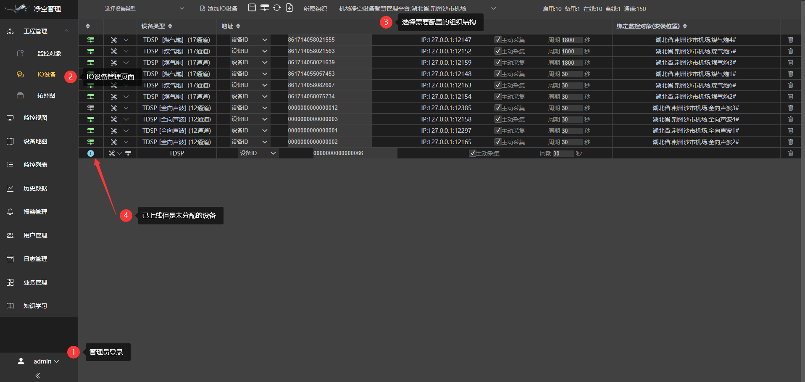Delete device bound to 全向声波3#
This screenshot has width=805, height=382.
click(x=791, y=108)
